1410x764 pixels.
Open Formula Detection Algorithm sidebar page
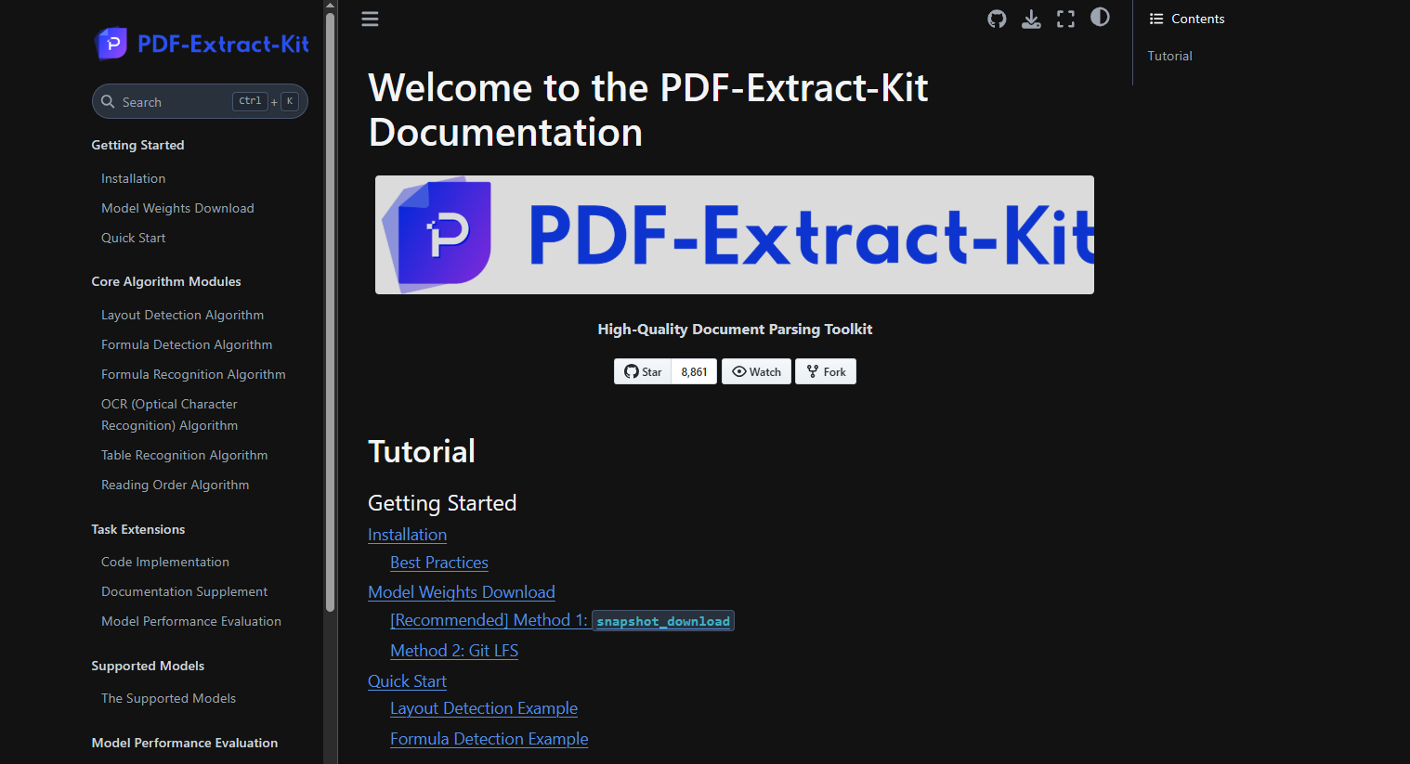pyautogui.click(x=187, y=344)
